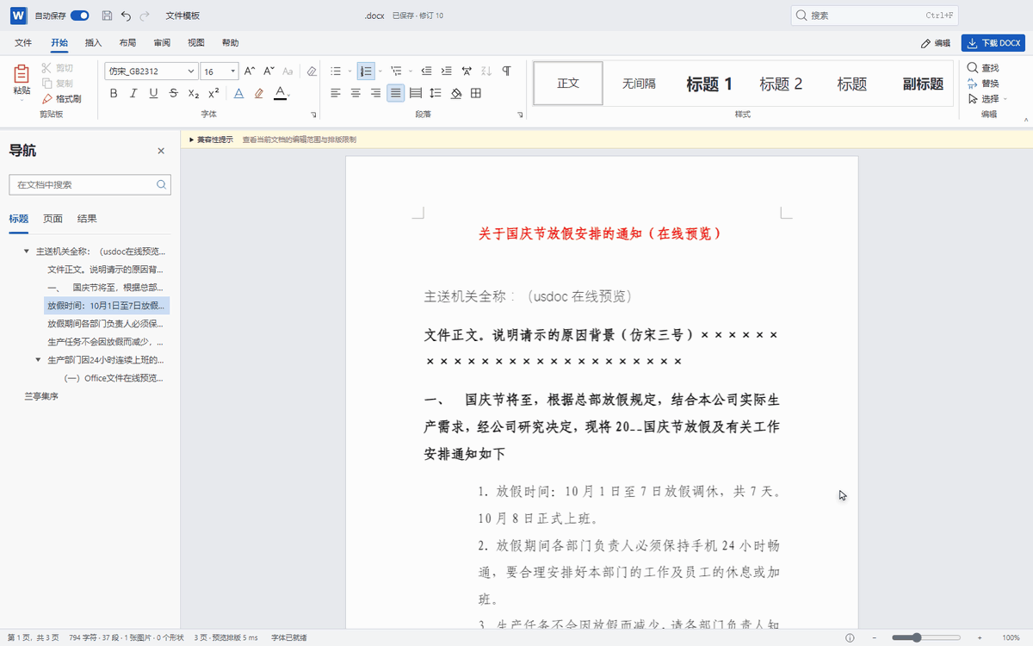1033x646 pixels.
Task: Apply the Heading 2 (标题 2) style
Action: (781, 84)
